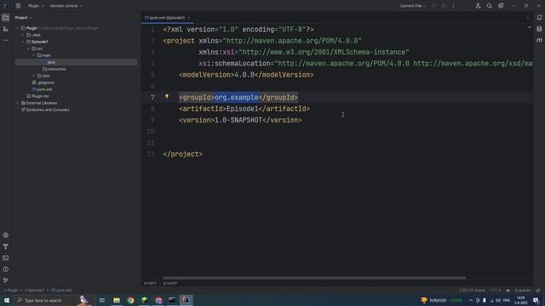545x306 pixels.
Task: Click the EUR/USD taskbar widget
Action: click(441, 300)
